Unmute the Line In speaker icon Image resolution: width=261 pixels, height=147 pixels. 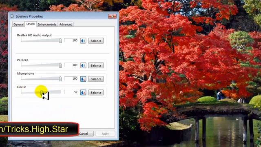click(x=83, y=92)
